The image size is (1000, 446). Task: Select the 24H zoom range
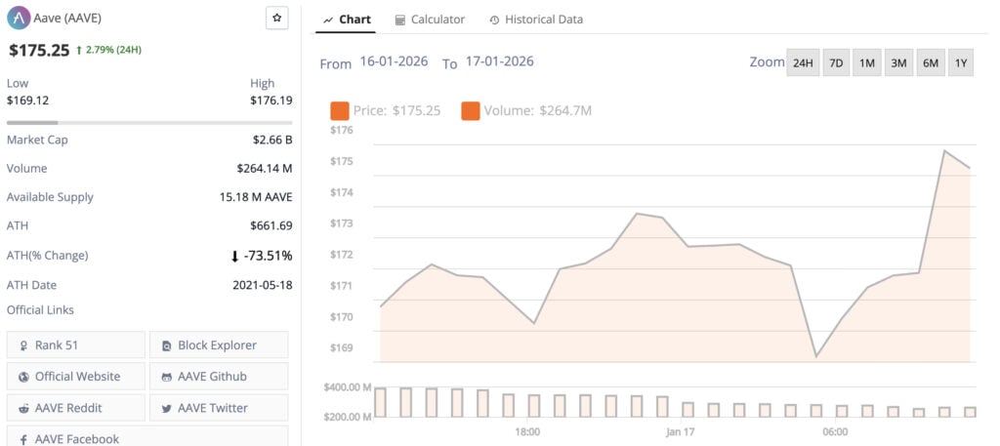[x=803, y=63]
